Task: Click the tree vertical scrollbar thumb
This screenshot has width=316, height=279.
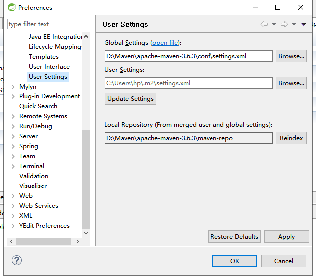Action: coord(86,179)
